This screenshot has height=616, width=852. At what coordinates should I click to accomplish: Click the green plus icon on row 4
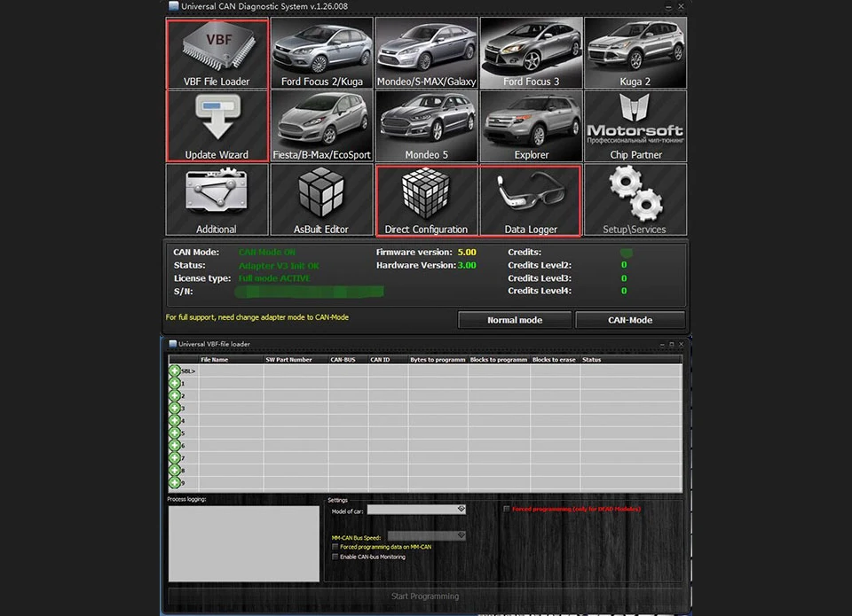[175, 421]
